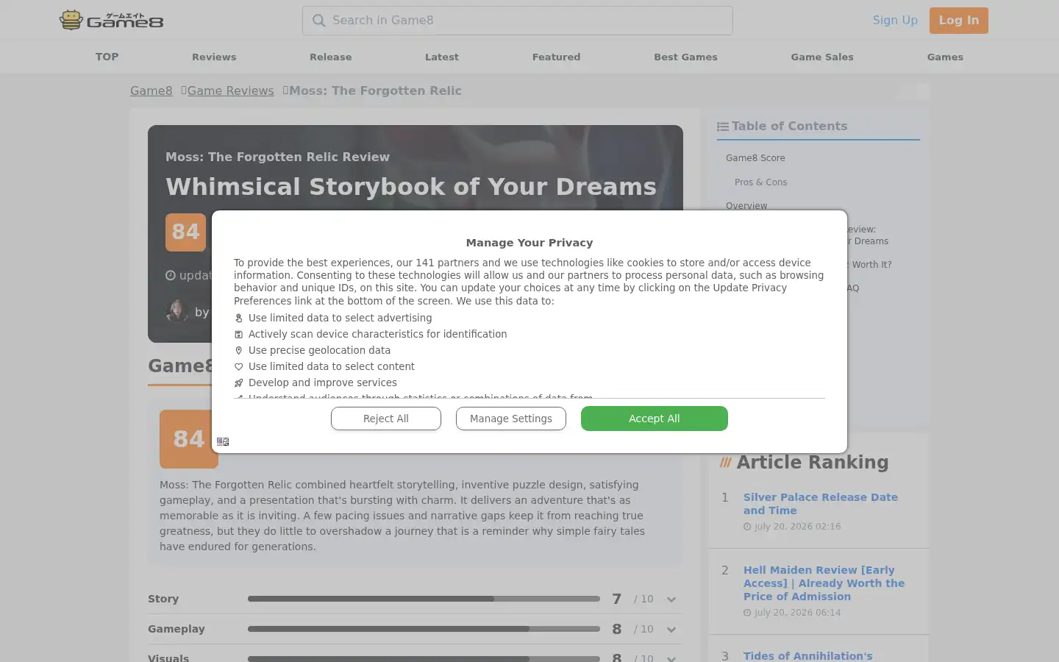1059x662 pixels.
Task: Open Silver Palace Release Date article
Action: point(821,504)
